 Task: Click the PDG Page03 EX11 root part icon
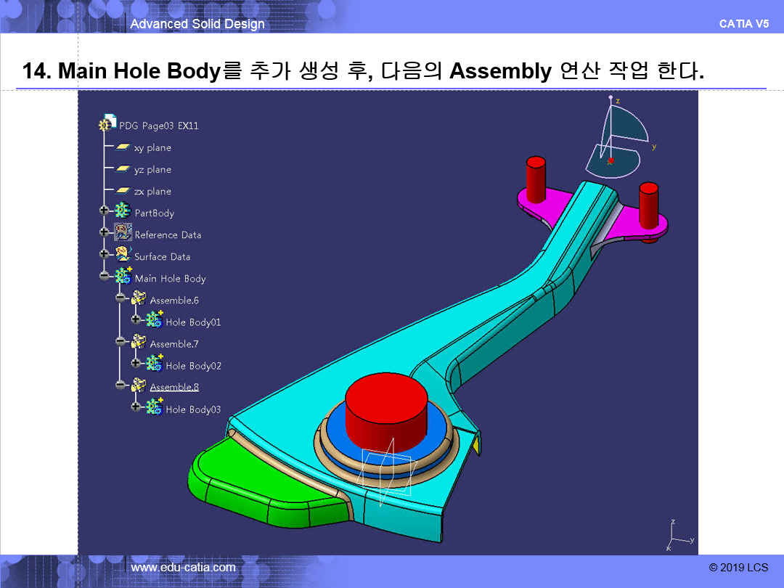point(107,124)
